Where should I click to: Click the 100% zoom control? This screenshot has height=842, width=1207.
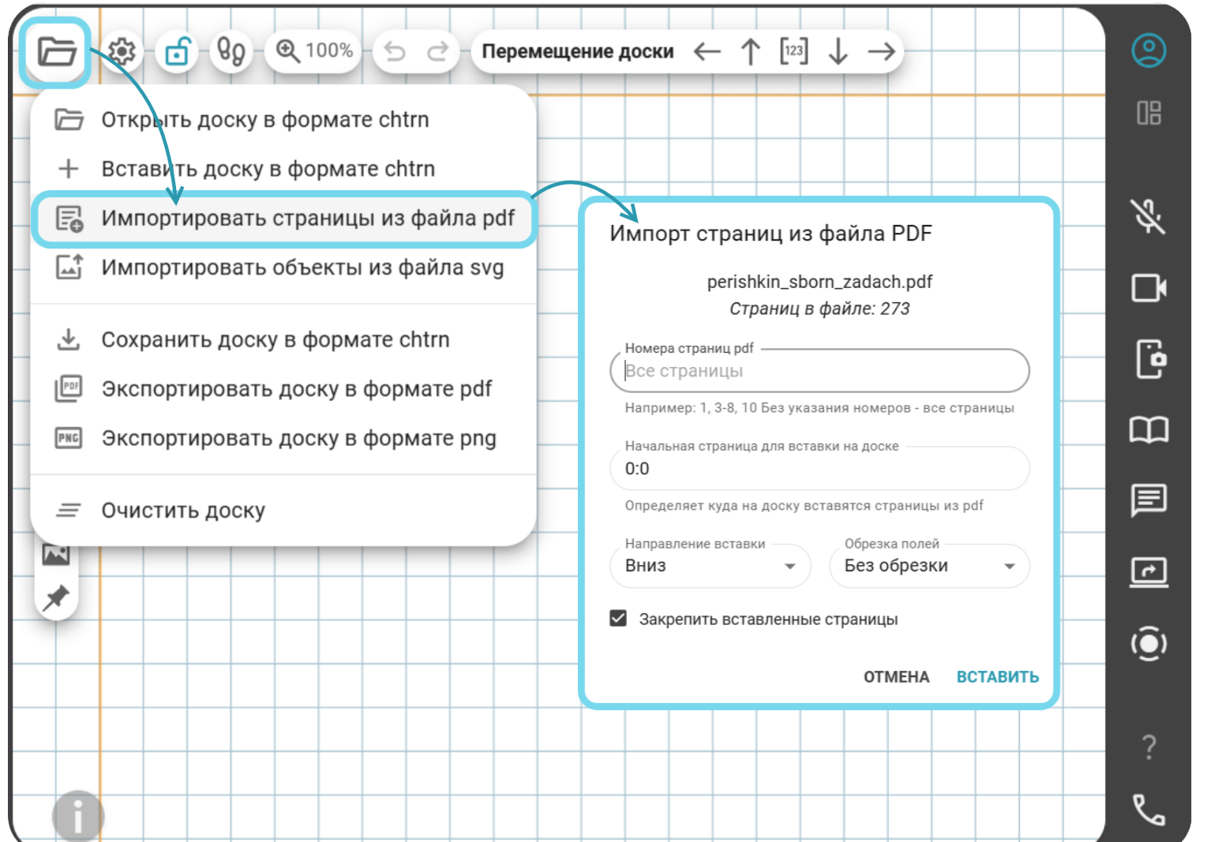coord(314,51)
